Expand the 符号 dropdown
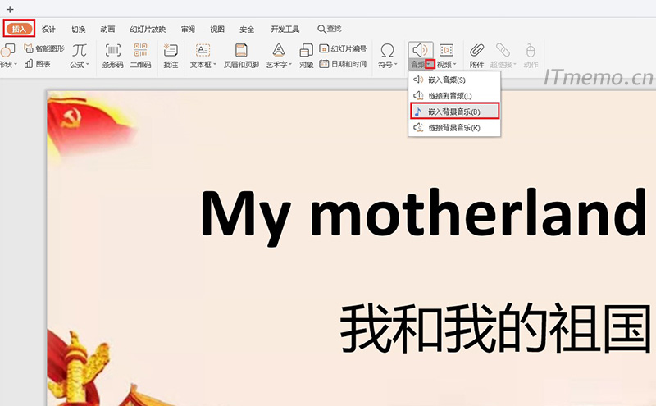 [x=396, y=65]
